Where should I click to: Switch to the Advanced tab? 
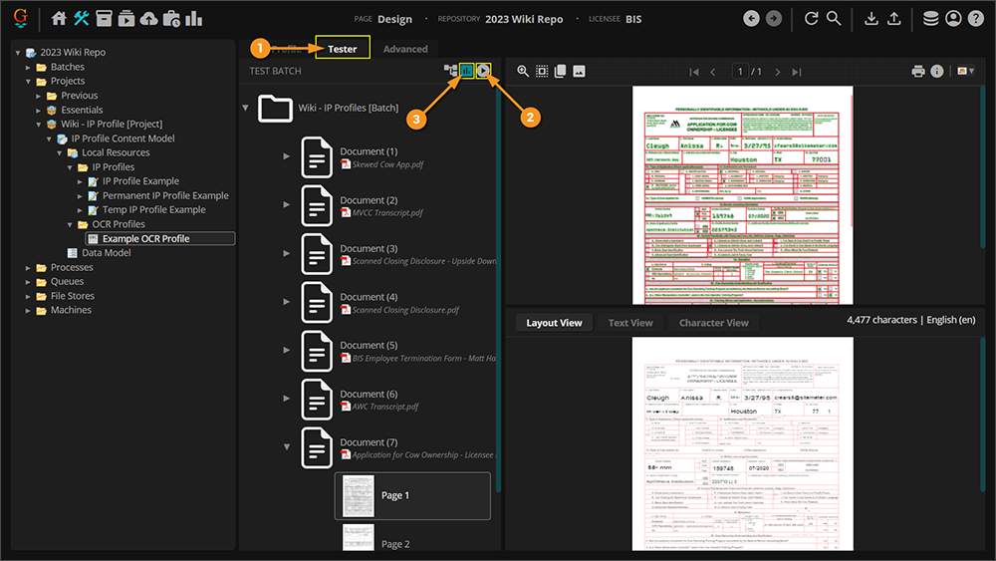pos(405,49)
